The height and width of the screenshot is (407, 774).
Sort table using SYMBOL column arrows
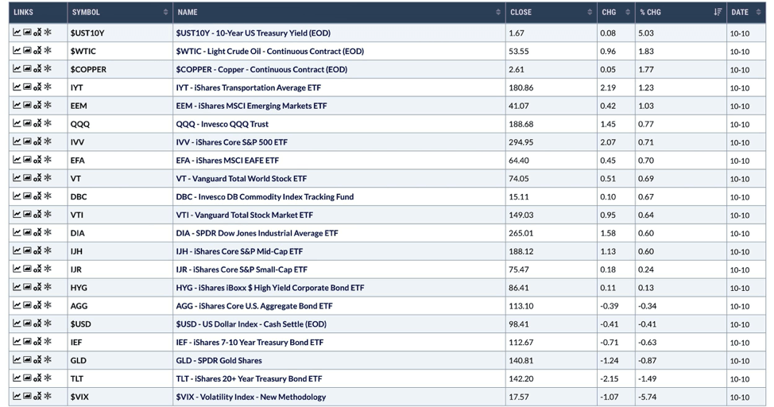coord(165,13)
